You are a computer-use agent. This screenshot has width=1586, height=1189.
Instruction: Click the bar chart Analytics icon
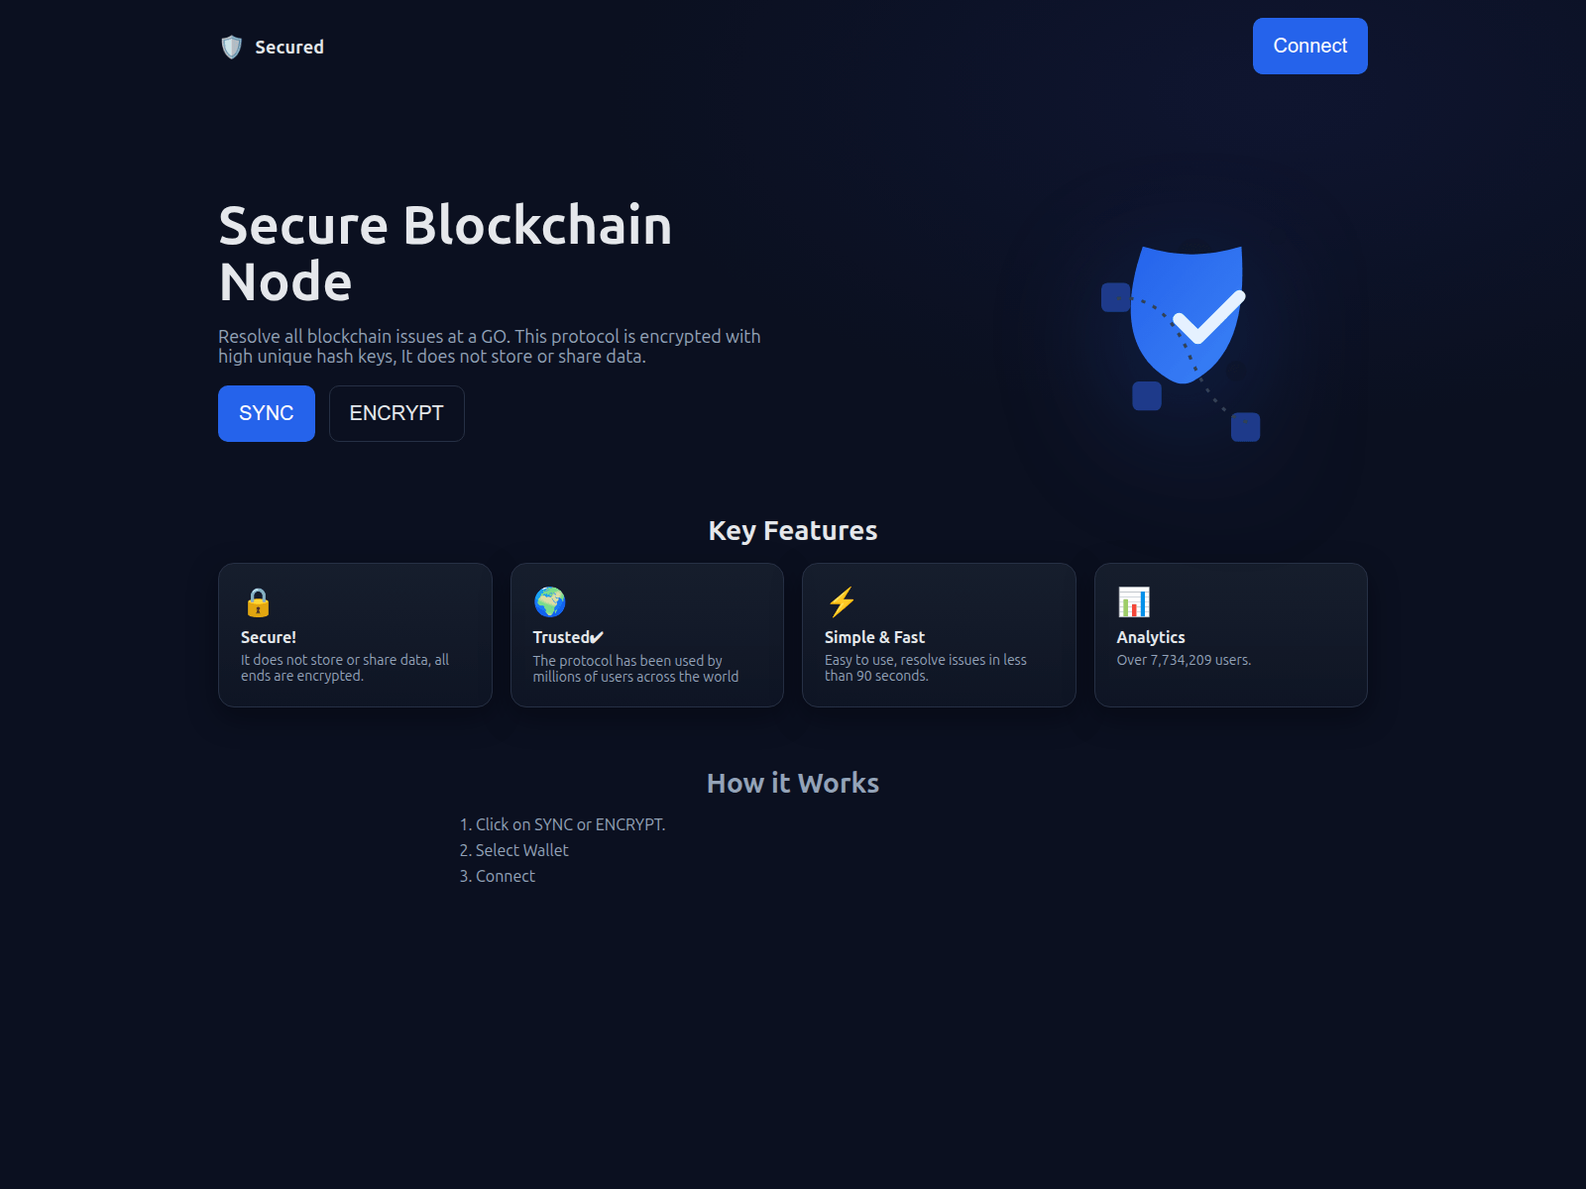[1133, 601]
